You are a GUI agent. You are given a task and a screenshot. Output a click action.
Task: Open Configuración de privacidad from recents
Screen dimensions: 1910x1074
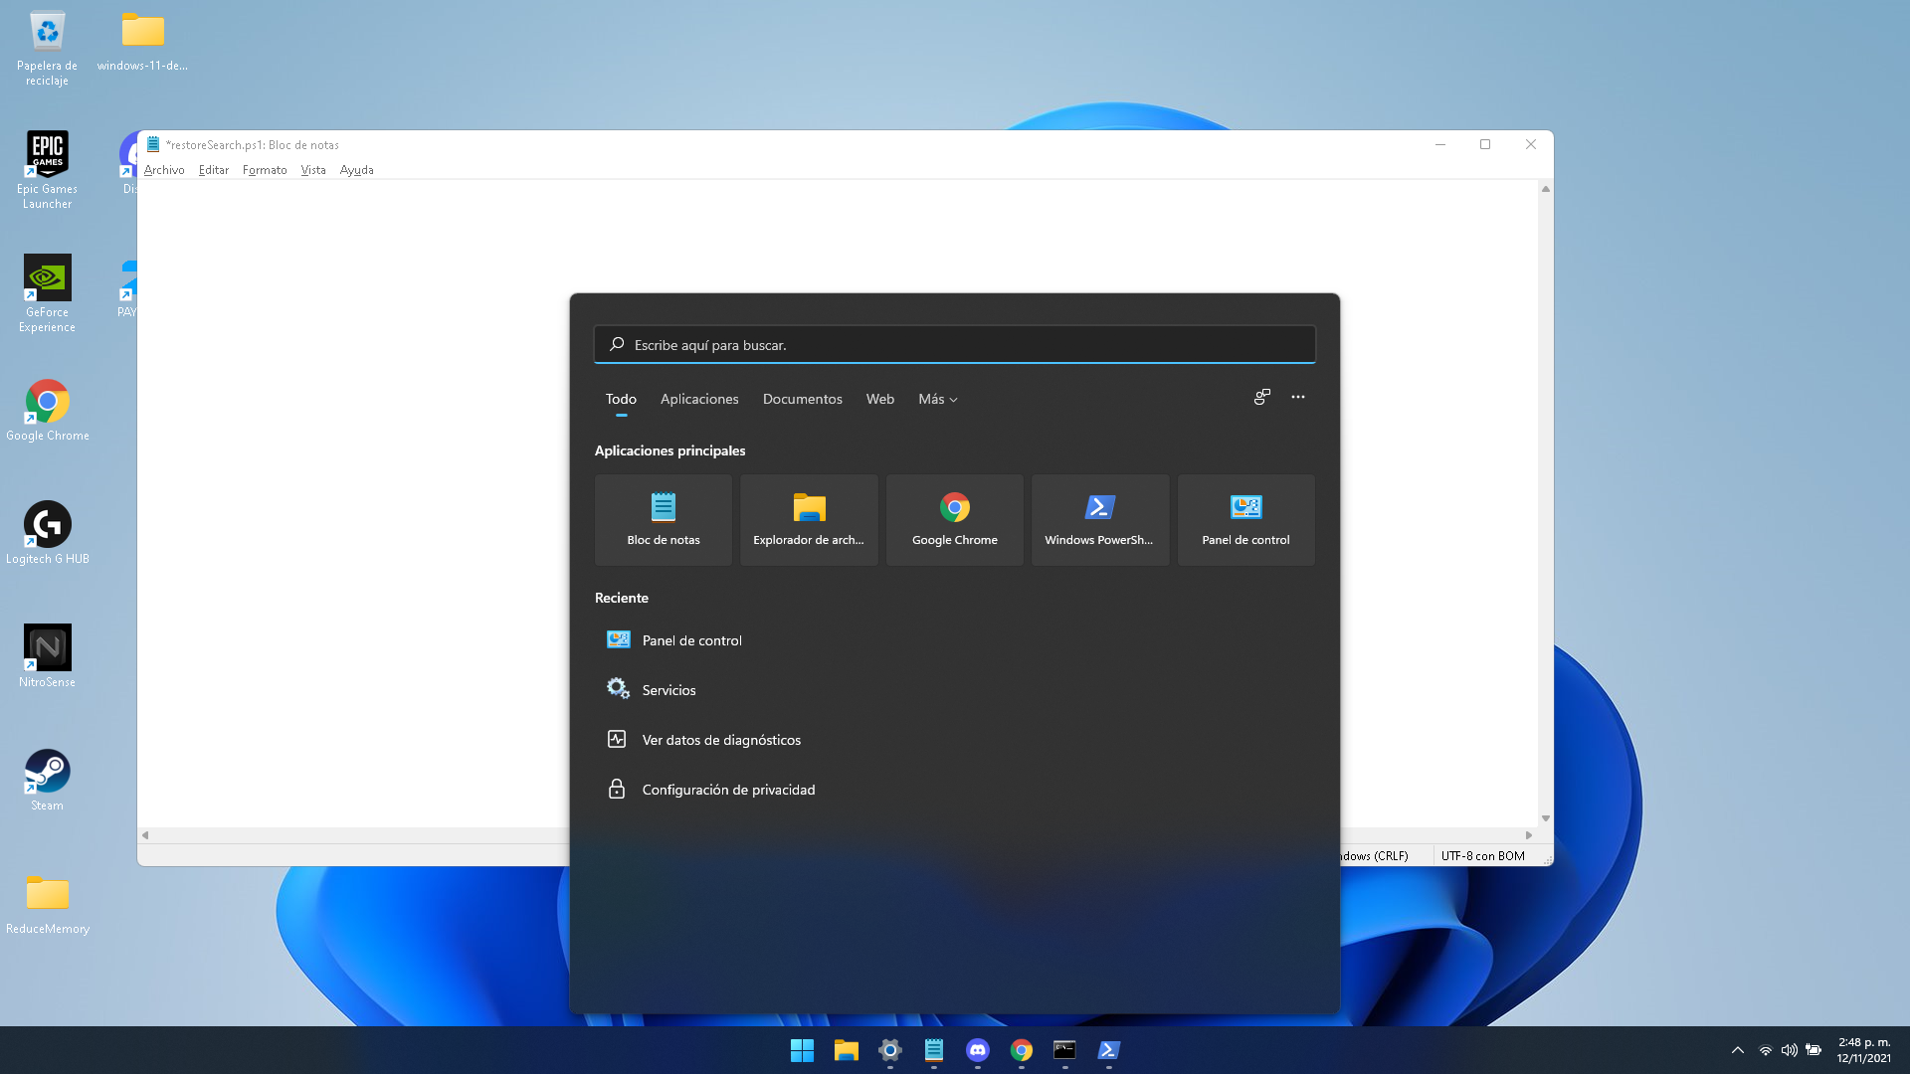click(728, 789)
